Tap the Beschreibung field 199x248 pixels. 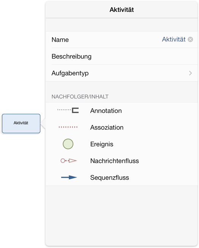122,56
